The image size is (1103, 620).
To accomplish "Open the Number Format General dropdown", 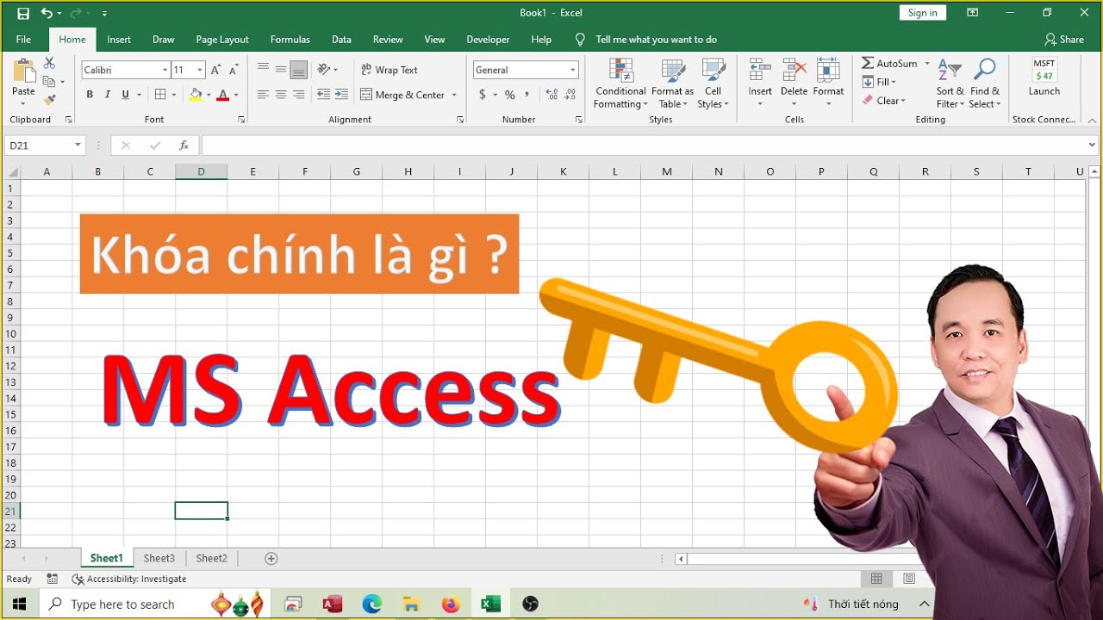I will click(x=572, y=70).
